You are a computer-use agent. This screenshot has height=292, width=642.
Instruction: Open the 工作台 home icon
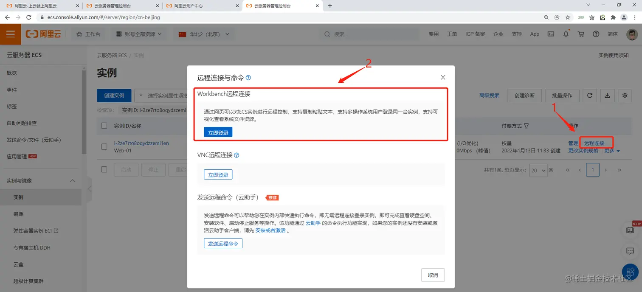79,34
